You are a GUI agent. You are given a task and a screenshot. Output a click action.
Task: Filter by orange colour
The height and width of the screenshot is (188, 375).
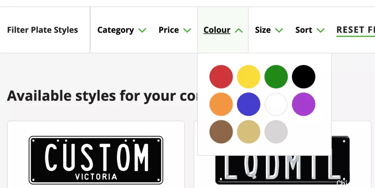(221, 104)
